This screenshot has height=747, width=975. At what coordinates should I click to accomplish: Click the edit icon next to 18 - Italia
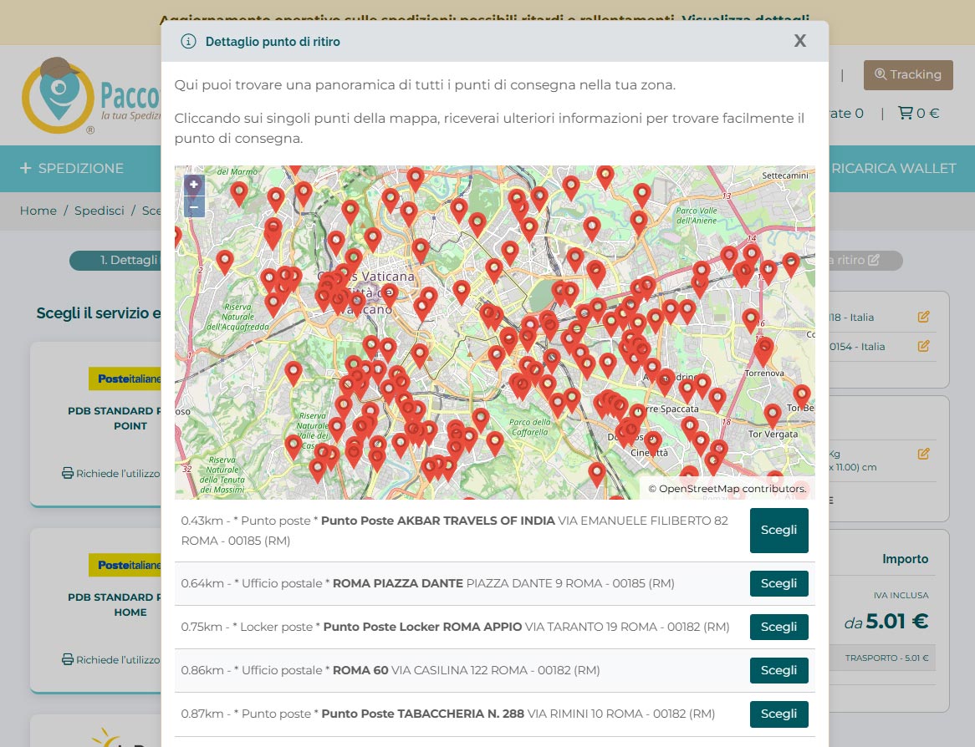click(923, 317)
